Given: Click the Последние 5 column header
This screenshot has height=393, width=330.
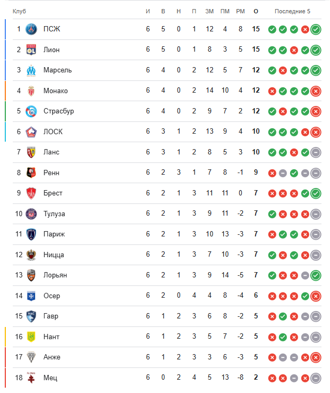Looking at the screenshot, I should click(292, 12).
